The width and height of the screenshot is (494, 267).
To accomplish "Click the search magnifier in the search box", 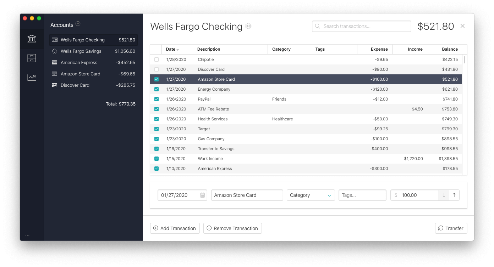I will 317,26.
